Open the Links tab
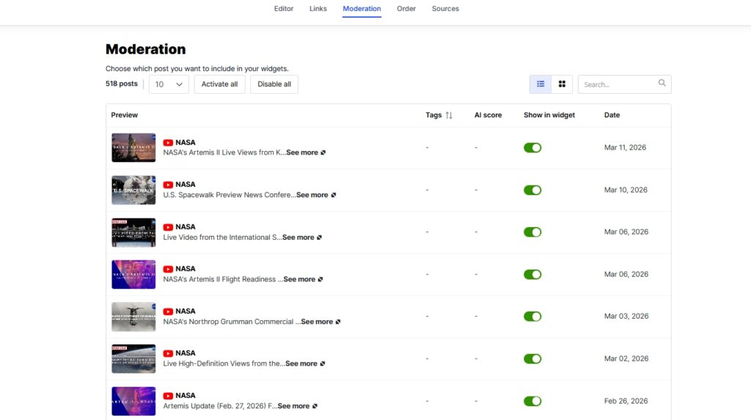Image resolution: width=751 pixels, height=420 pixels. [318, 9]
